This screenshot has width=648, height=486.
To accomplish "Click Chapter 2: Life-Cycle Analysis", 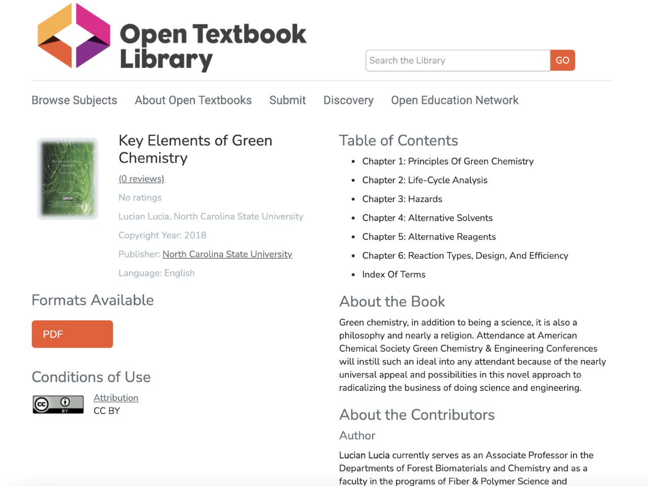I will click(425, 180).
